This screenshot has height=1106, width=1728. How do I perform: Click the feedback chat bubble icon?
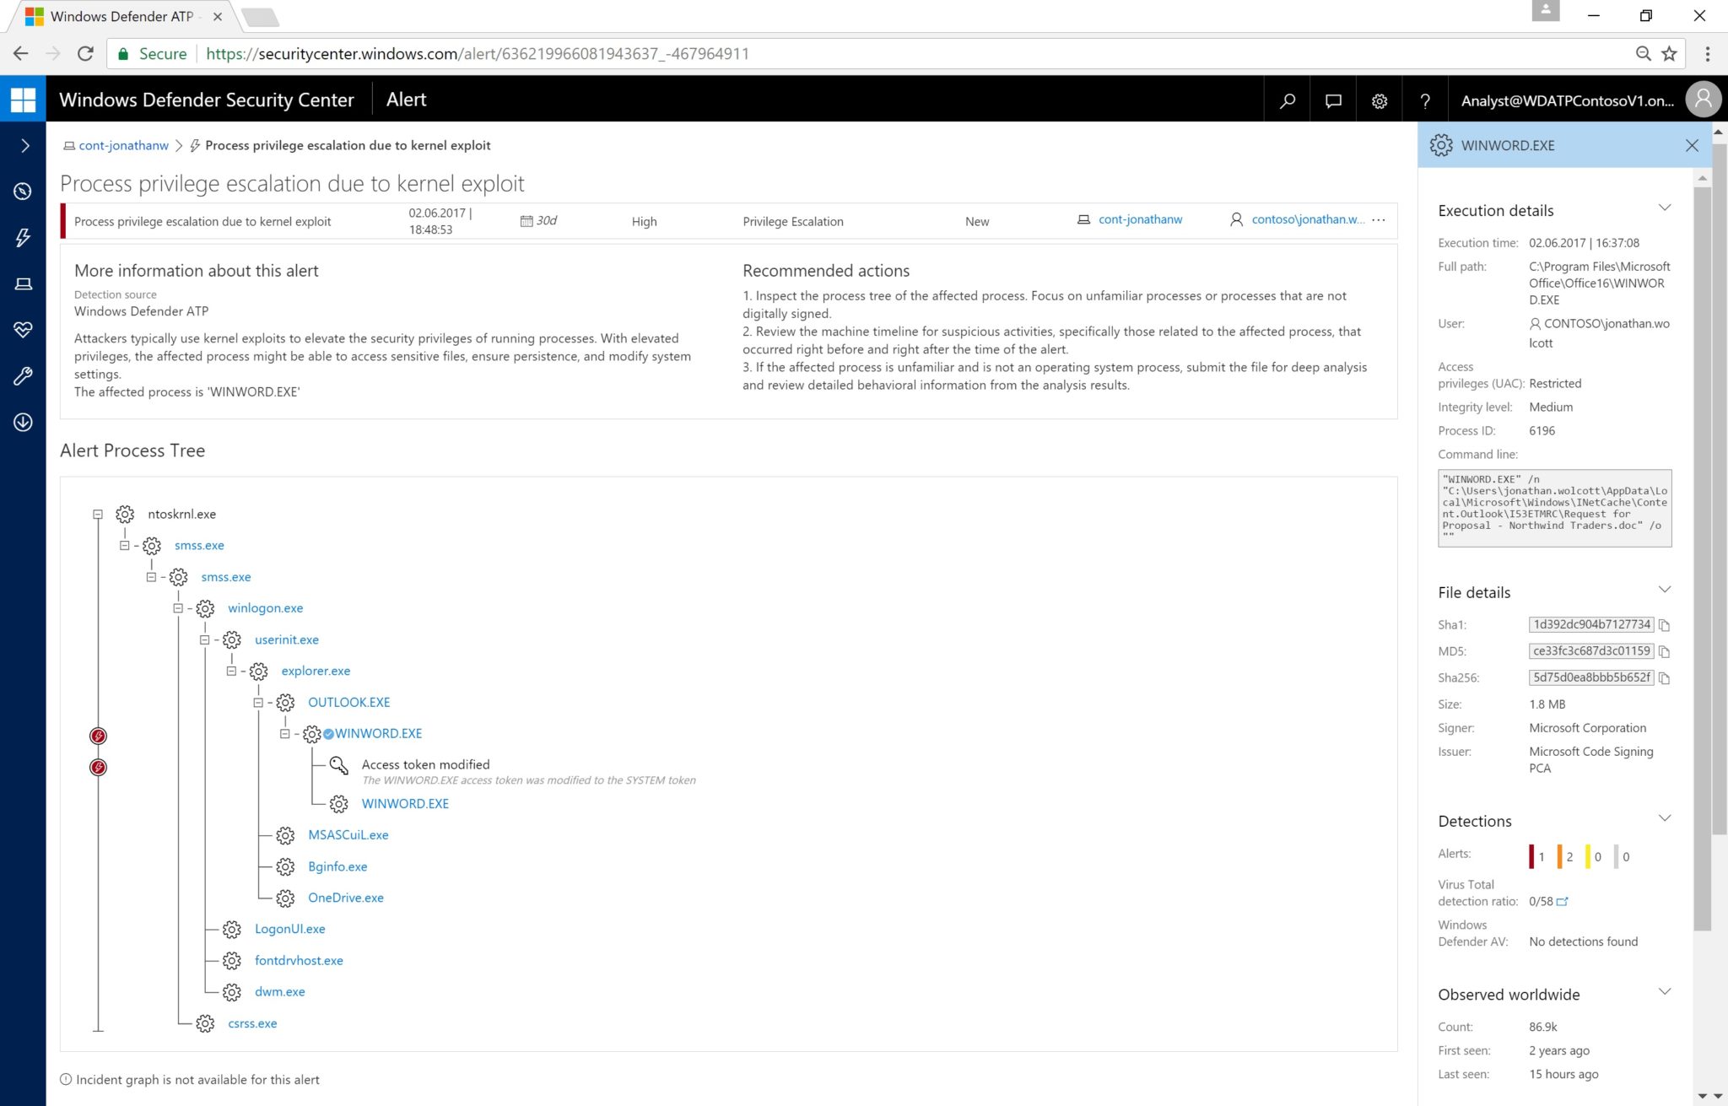coord(1333,100)
